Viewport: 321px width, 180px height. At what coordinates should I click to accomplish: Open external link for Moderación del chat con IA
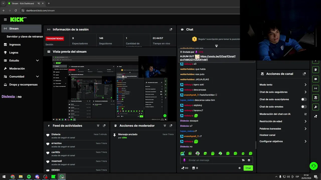(305, 114)
